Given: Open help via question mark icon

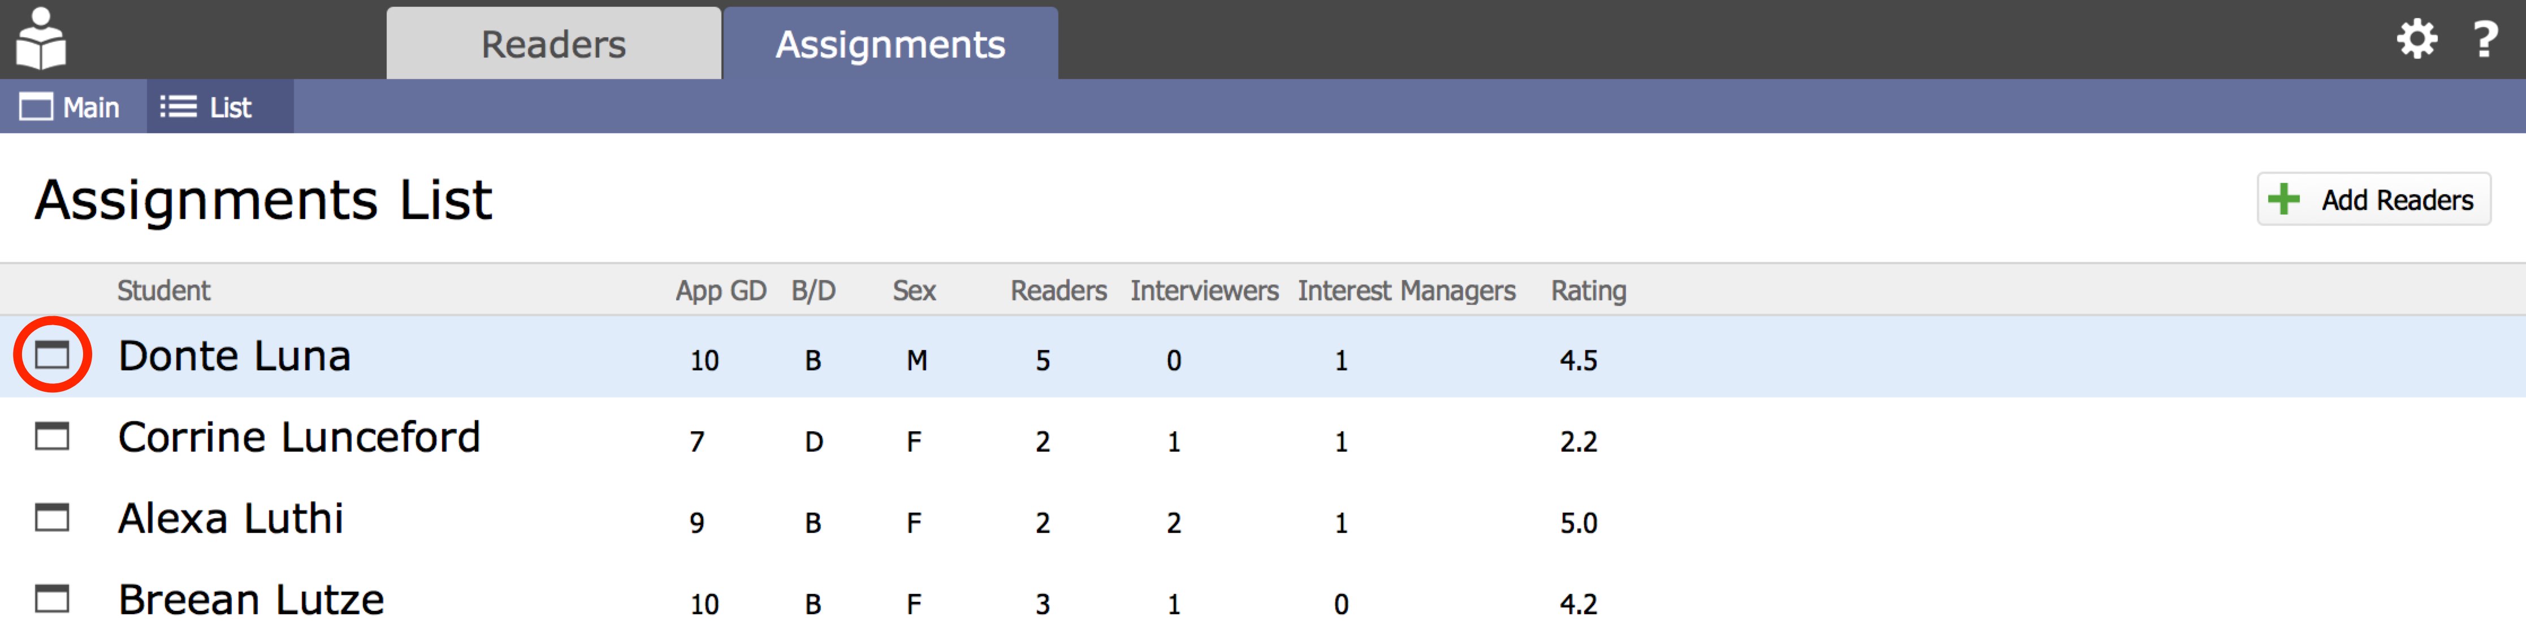Looking at the screenshot, I should (2485, 40).
